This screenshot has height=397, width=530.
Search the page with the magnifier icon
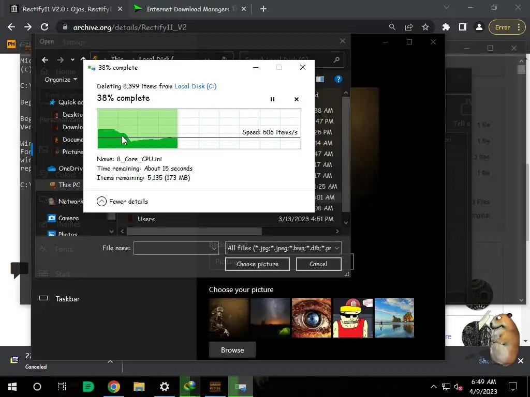(392, 27)
